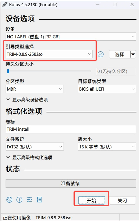Viewport: 140px width, 221px height.
Task: Show the log notebook icon
Action: pos(39,199)
